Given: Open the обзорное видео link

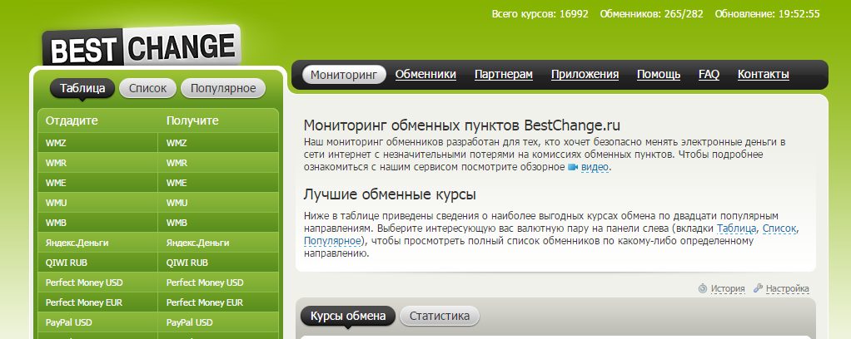Looking at the screenshot, I should click(595, 167).
